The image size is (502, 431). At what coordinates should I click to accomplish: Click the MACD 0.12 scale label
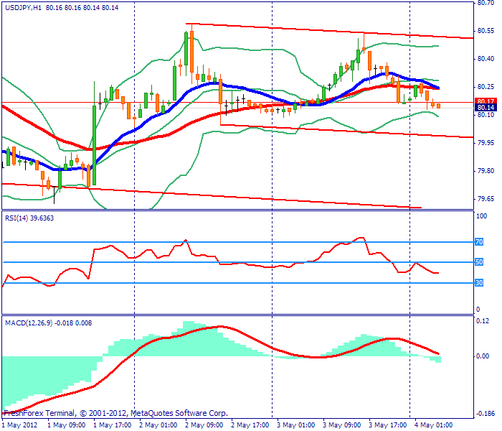483,320
